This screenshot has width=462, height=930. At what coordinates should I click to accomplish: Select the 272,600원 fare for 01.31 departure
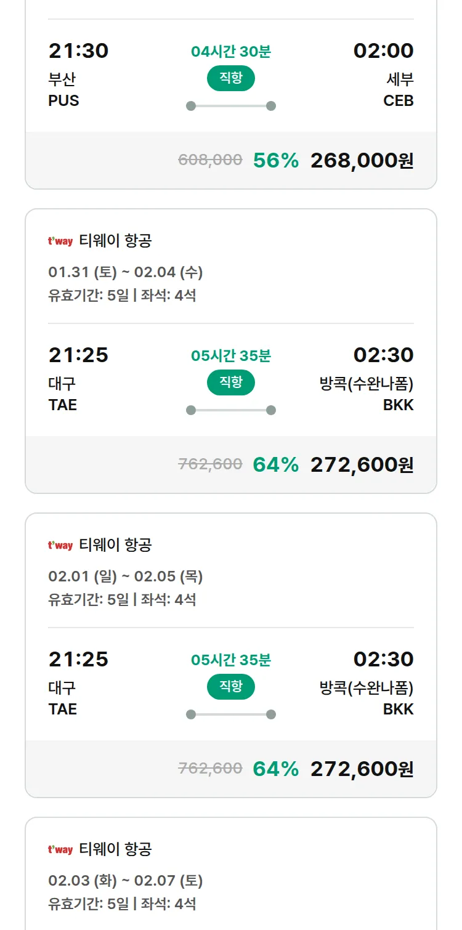(x=362, y=465)
